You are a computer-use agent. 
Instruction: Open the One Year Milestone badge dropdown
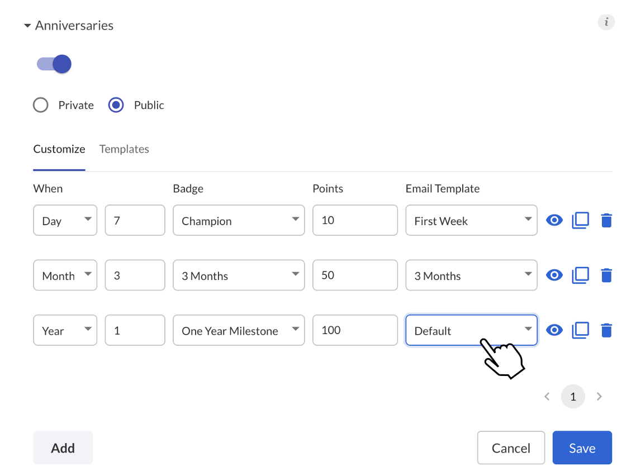[x=239, y=330]
